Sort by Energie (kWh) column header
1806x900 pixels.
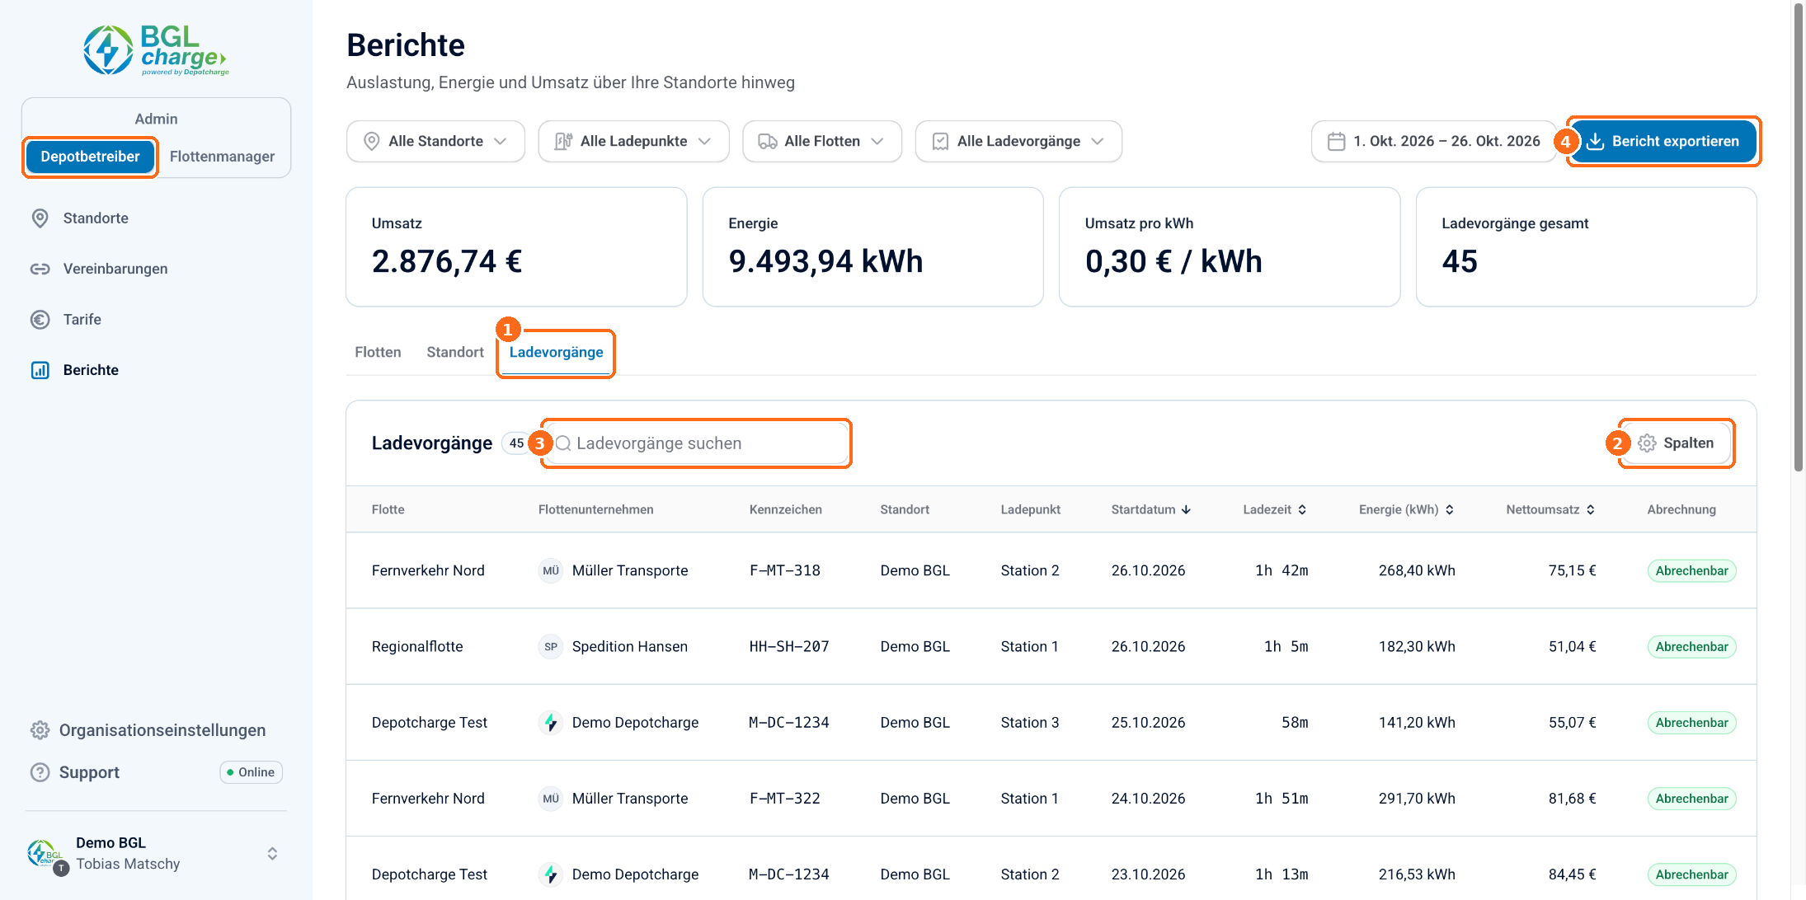1407,509
